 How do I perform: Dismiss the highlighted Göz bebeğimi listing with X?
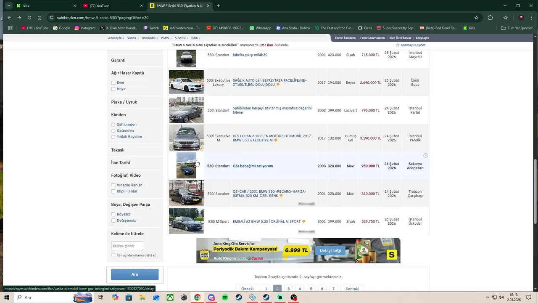click(425, 156)
